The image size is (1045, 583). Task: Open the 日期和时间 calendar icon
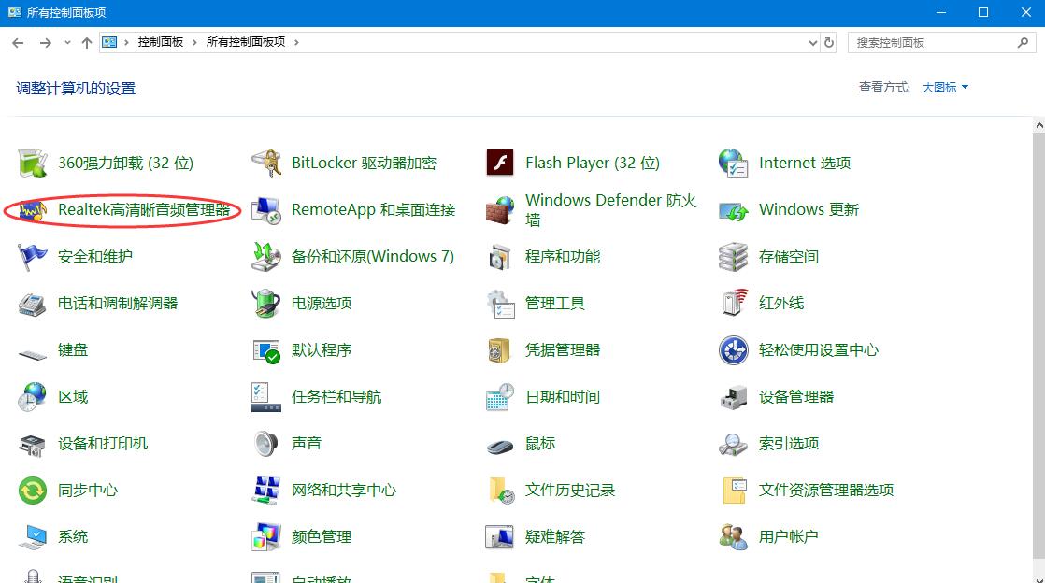pyautogui.click(x=500, y=397)
